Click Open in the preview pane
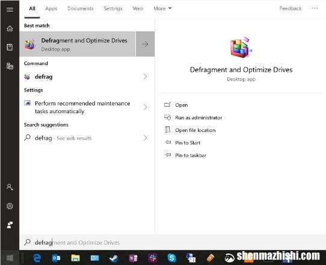Image resolution: width=326 pixels, height=265 pixels. (182, 105)
